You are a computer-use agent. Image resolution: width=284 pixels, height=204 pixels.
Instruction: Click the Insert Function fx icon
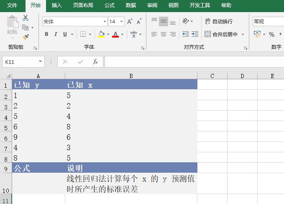click(x=95, y=62)
